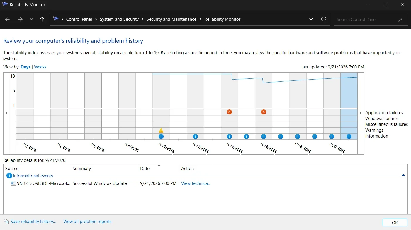This screenshot has height=230, width=411.
Task: Click the information icon in the highlighted 9/21 column
Action: 349,136
